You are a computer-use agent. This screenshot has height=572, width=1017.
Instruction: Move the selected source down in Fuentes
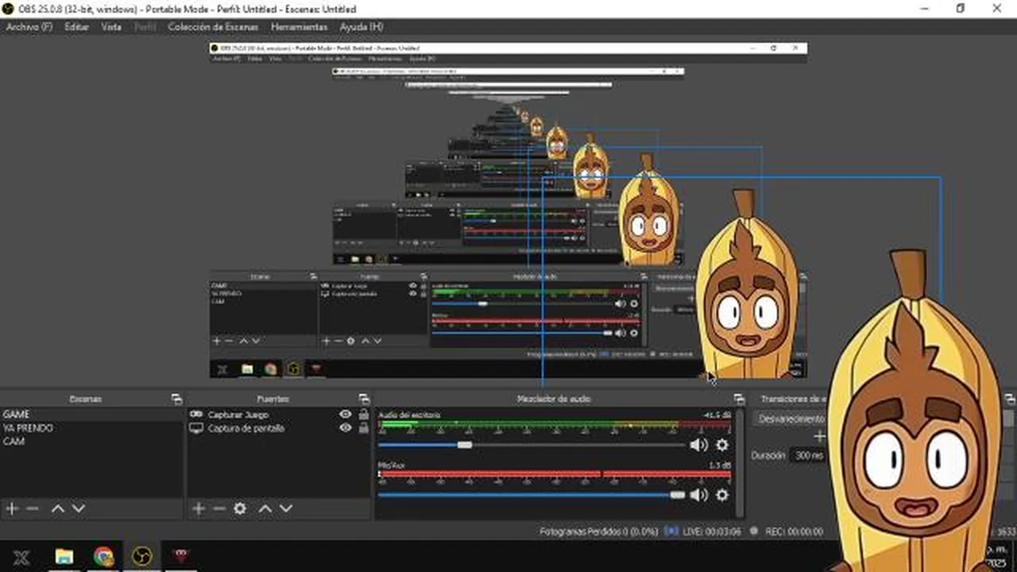coord(286,508)
